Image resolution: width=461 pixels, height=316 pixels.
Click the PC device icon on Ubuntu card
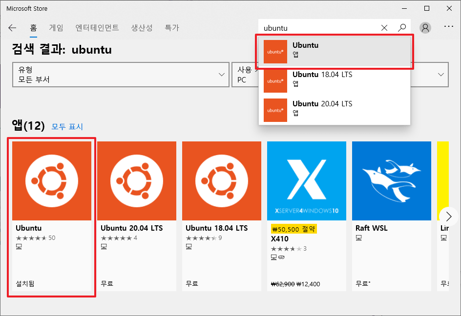click(19, 247)
